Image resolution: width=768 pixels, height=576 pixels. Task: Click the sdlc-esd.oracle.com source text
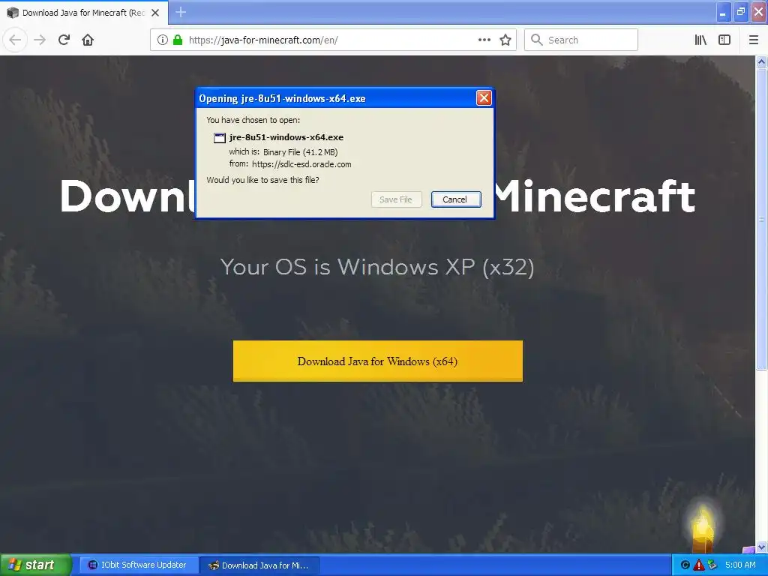point(301,164)
